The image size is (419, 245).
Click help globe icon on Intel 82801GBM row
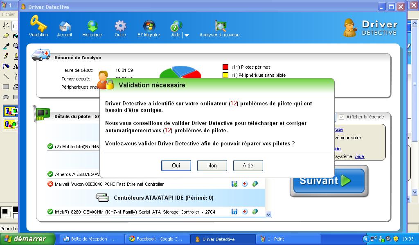pos(255,212)
